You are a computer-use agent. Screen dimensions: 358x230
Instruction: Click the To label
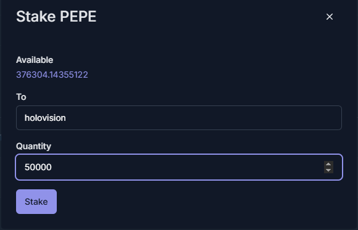click(x=21, y=97)
